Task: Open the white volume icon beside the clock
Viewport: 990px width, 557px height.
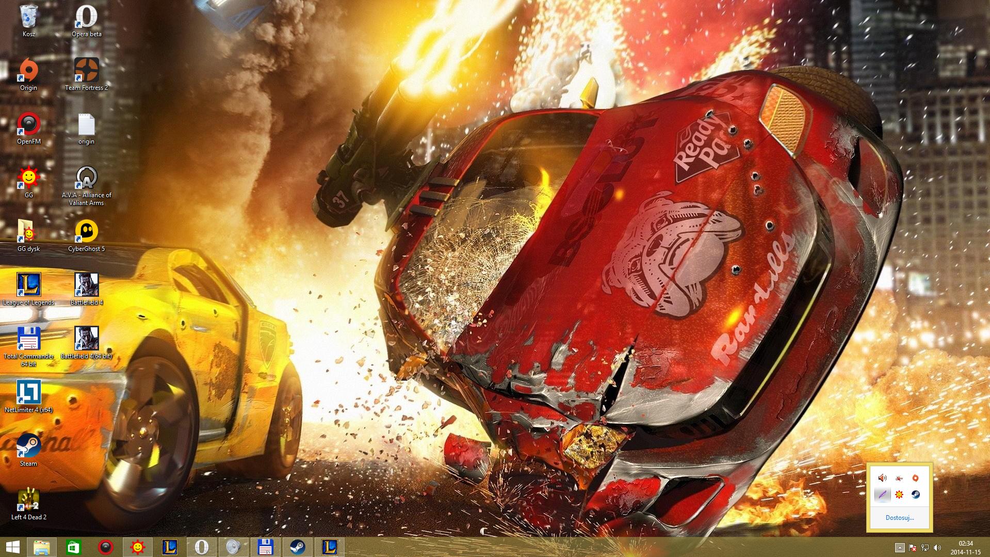Action: click(937, 548)
